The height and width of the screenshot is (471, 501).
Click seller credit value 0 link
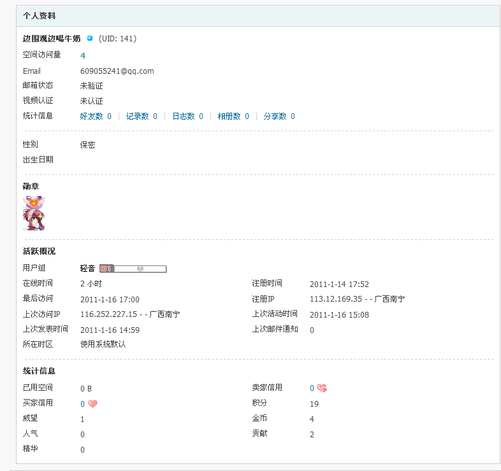click(312, 388)
